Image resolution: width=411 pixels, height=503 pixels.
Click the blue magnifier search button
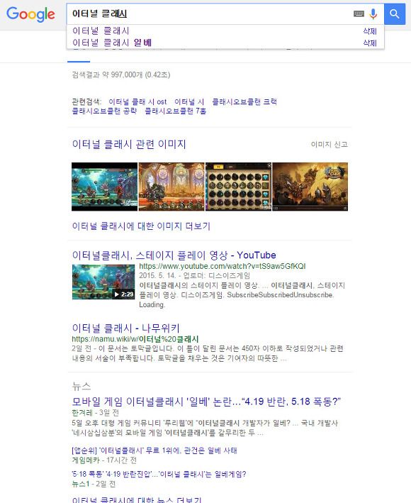[395, 13]
